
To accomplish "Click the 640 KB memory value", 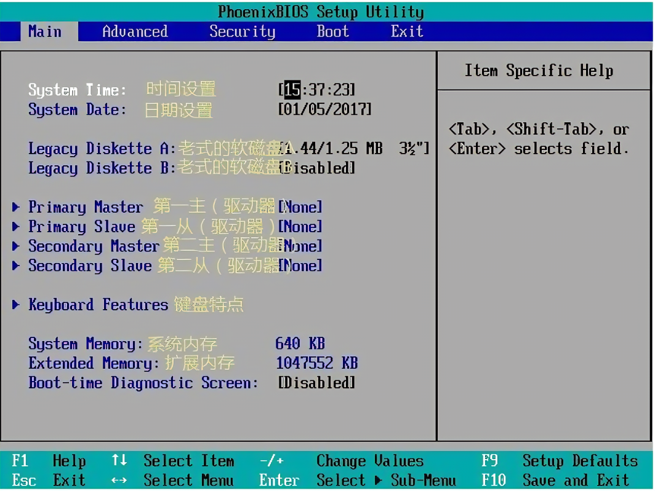I will coord(300,344).
